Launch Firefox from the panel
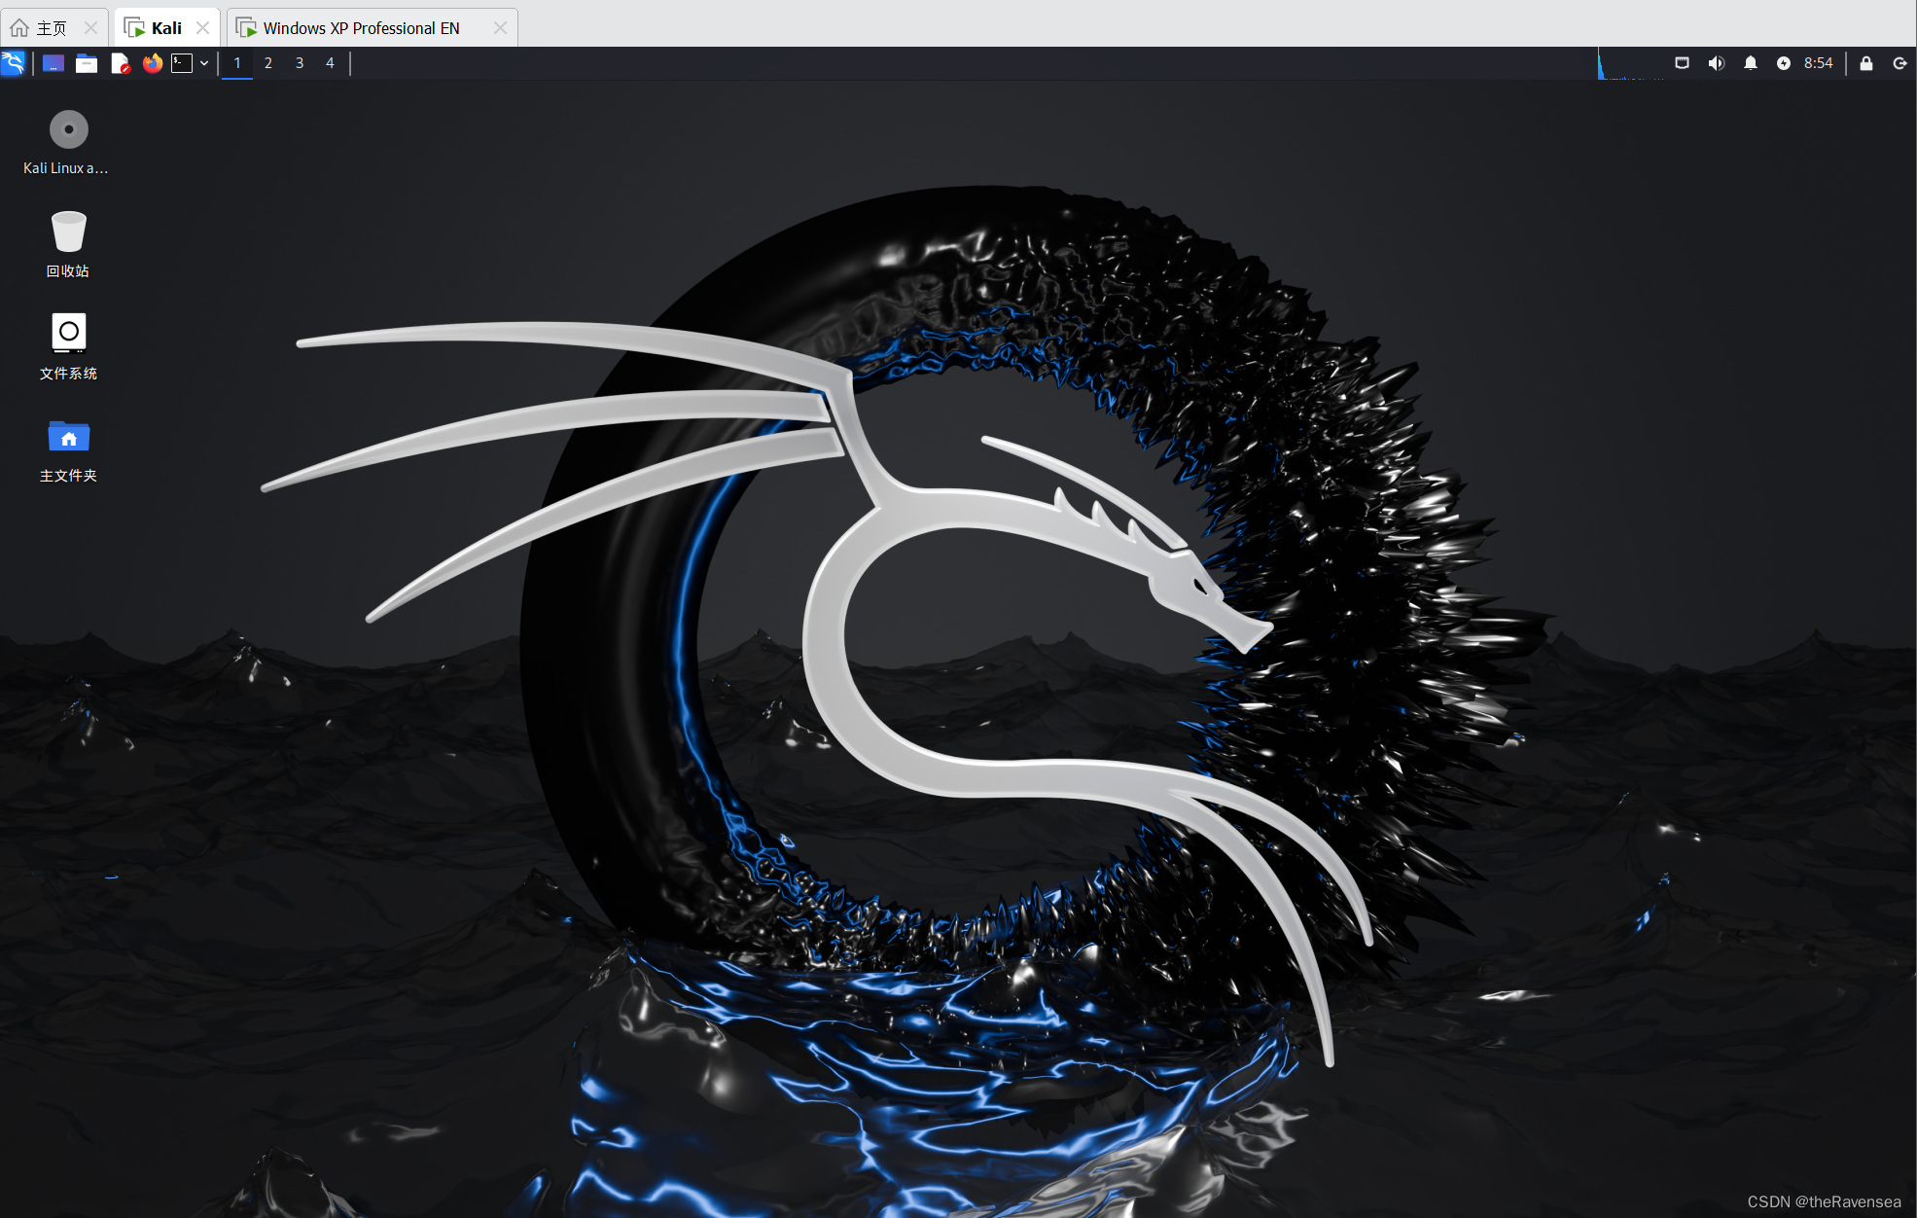Image resolution: width=1917 pixels, height=1218 pixels. coord(153,63)
